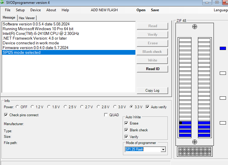Image resolution: width=228 pixels, height=165 pixels.
Task: Click Open in the menu bar
Action: [x=141, y=10]
